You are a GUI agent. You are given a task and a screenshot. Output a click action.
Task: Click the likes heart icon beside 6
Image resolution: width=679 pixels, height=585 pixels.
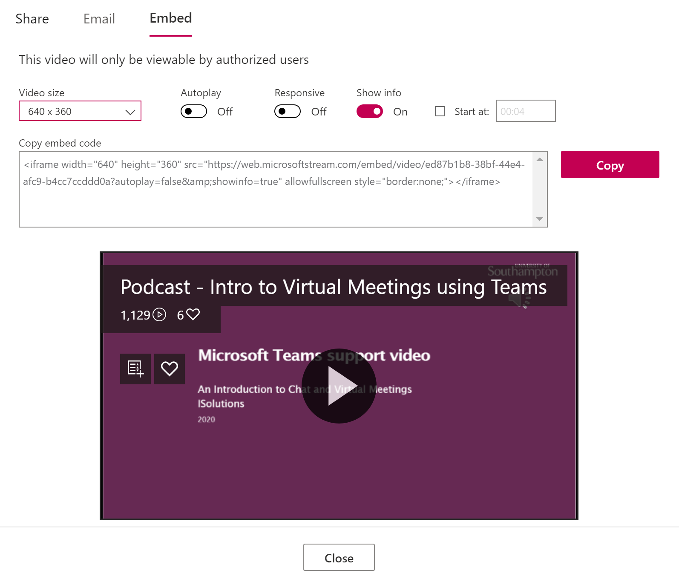coord(193,314)
